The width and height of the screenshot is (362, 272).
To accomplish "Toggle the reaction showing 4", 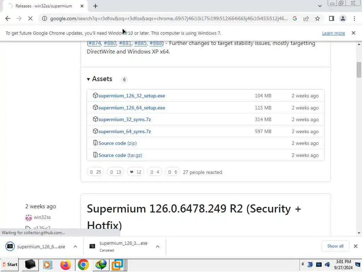I will 155,172.
